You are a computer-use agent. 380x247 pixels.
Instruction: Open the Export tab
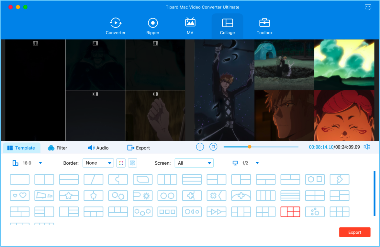[139, 148]
